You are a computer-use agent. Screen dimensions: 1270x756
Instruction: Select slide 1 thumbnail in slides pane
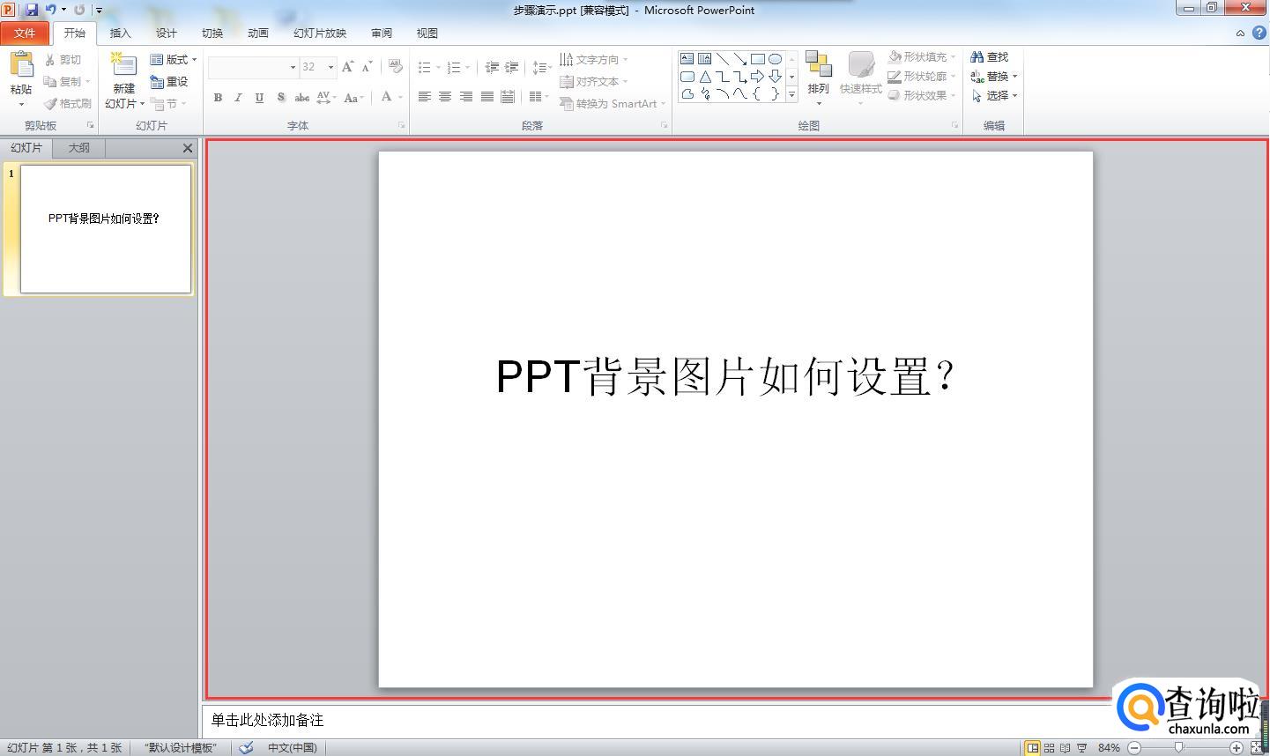(x=105, y=228)
